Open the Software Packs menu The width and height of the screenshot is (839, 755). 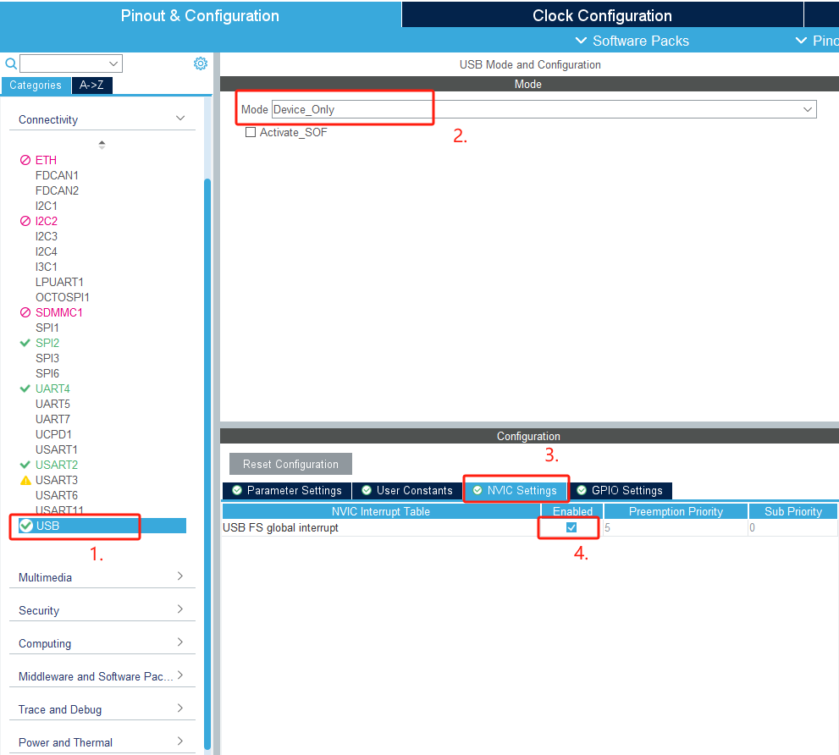click(x=632, y=41)
